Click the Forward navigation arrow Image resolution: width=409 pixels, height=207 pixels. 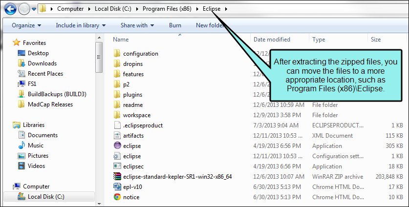click(x=24, y=9)
